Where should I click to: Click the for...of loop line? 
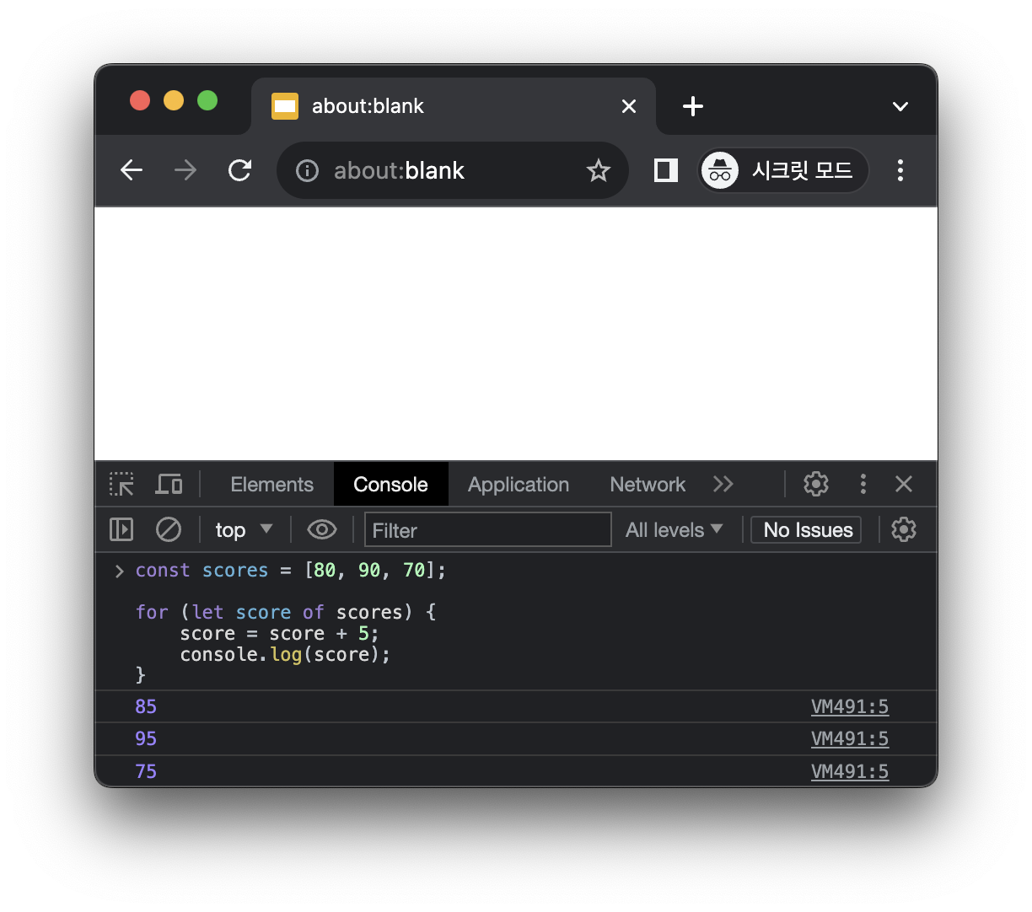click(286, 612)
